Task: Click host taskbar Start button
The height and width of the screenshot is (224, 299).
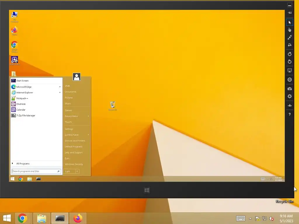Action: pyautogui.click(x=7, y=218)
